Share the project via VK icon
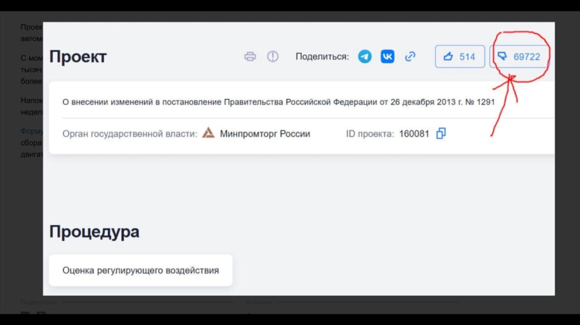580x325 pixels. 387,56
